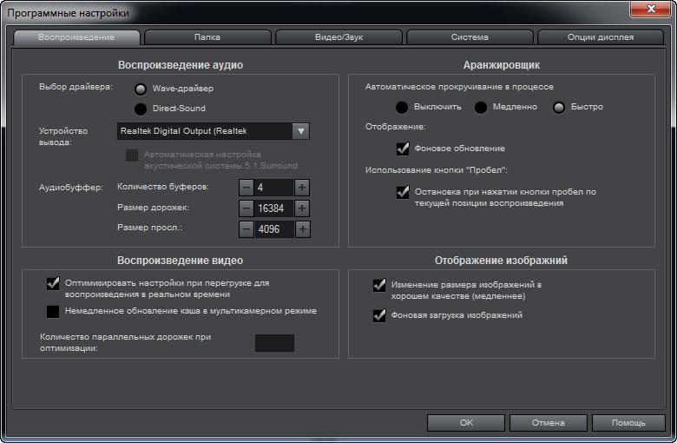677x443 pixels.
Task: Uncheck Фоновая загрузка изображений
Action: pos(379,315)
